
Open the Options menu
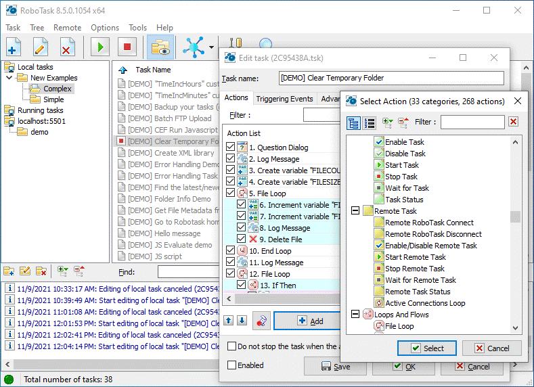(x=104, y=28)
